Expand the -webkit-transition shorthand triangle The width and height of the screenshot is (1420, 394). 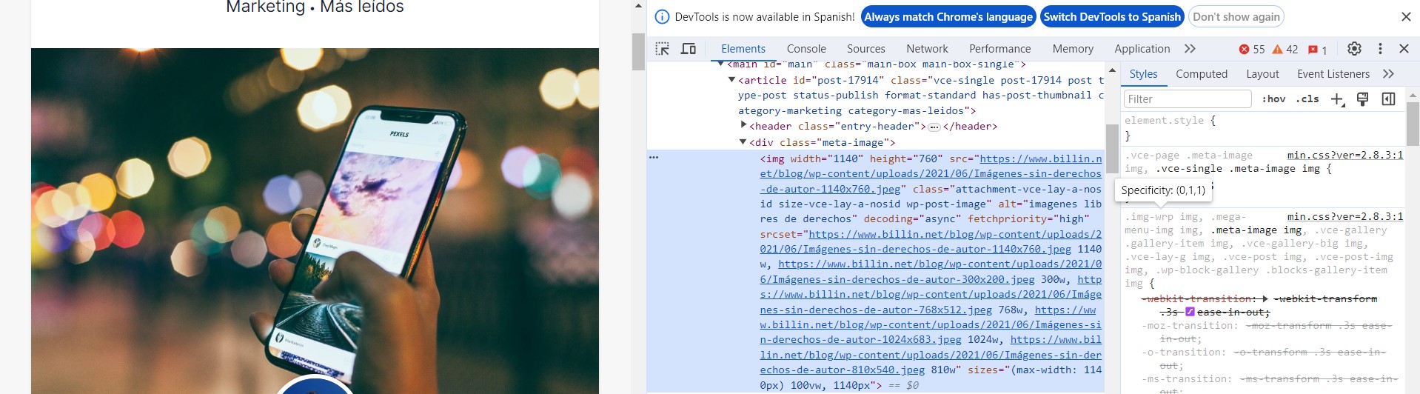coord(1265,299)
